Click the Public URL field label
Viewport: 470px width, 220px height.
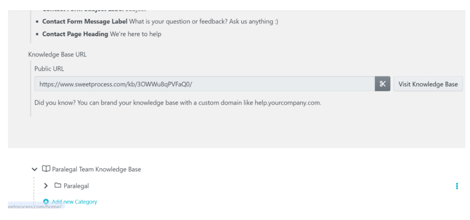click(x=49, y=69)
